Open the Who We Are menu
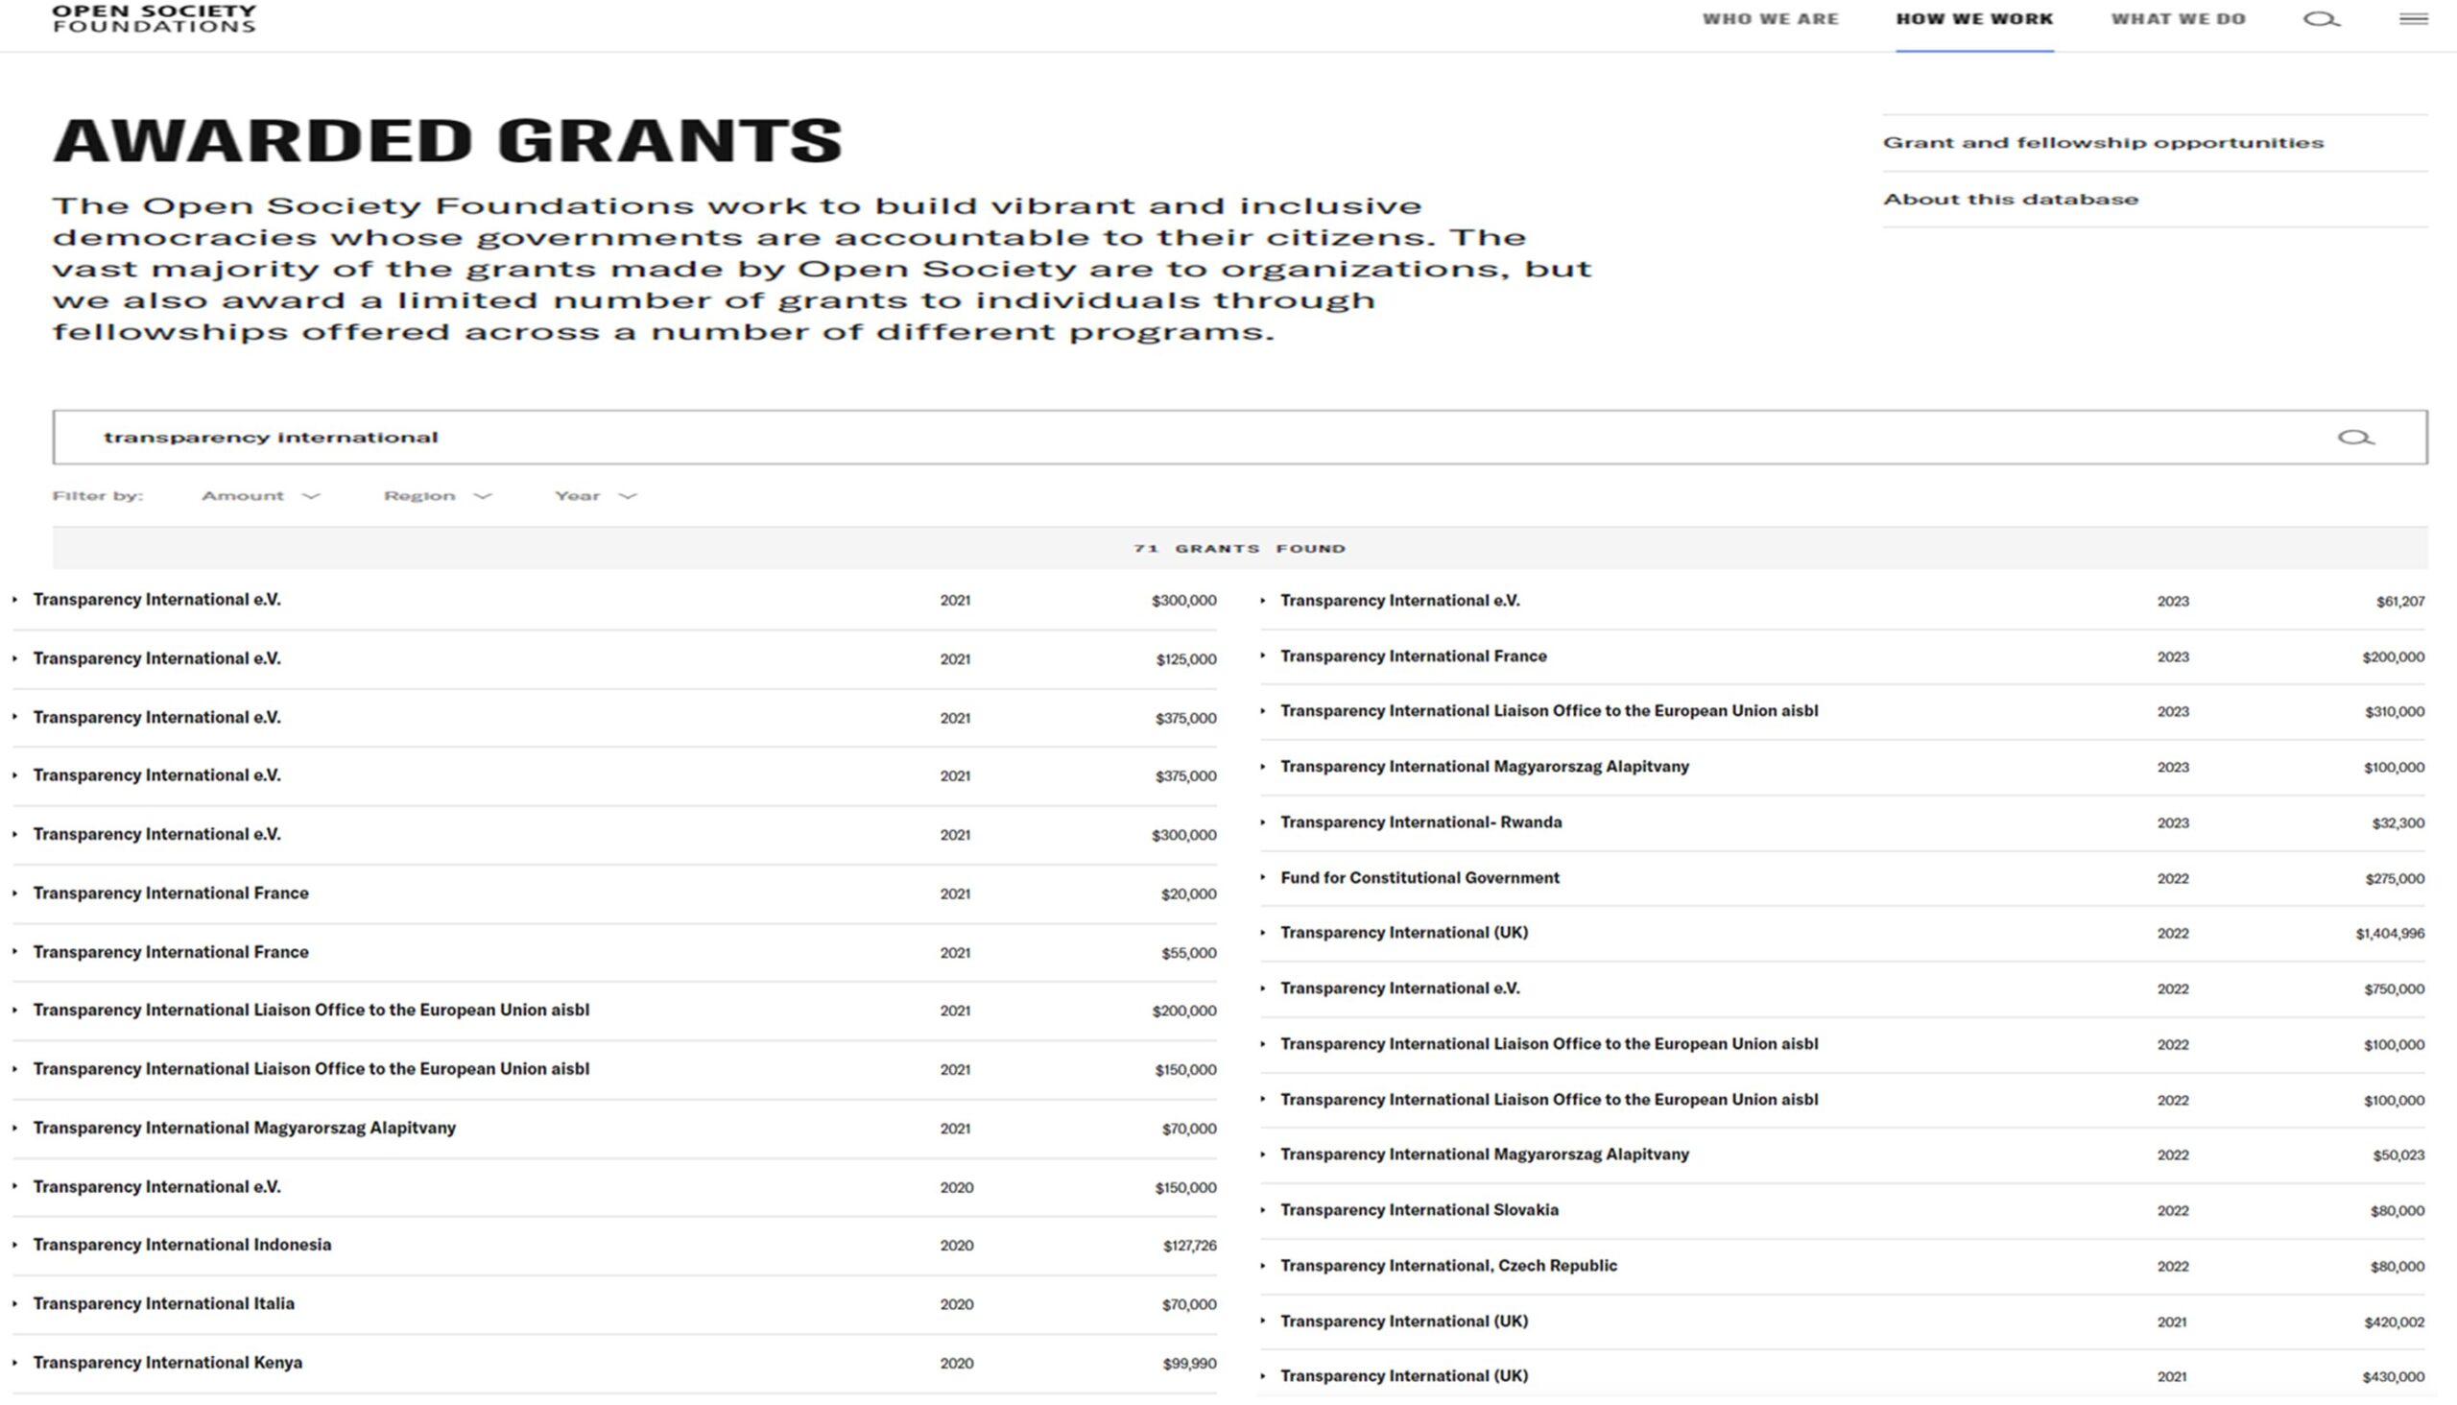This screenshot has height=1405, width=2457. pyautogui.click(x=1770, y=19)
